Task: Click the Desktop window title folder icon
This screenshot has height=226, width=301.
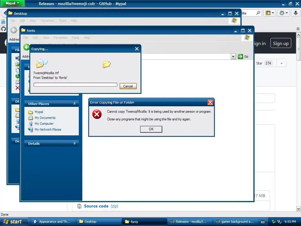Action: coord(10,13)
